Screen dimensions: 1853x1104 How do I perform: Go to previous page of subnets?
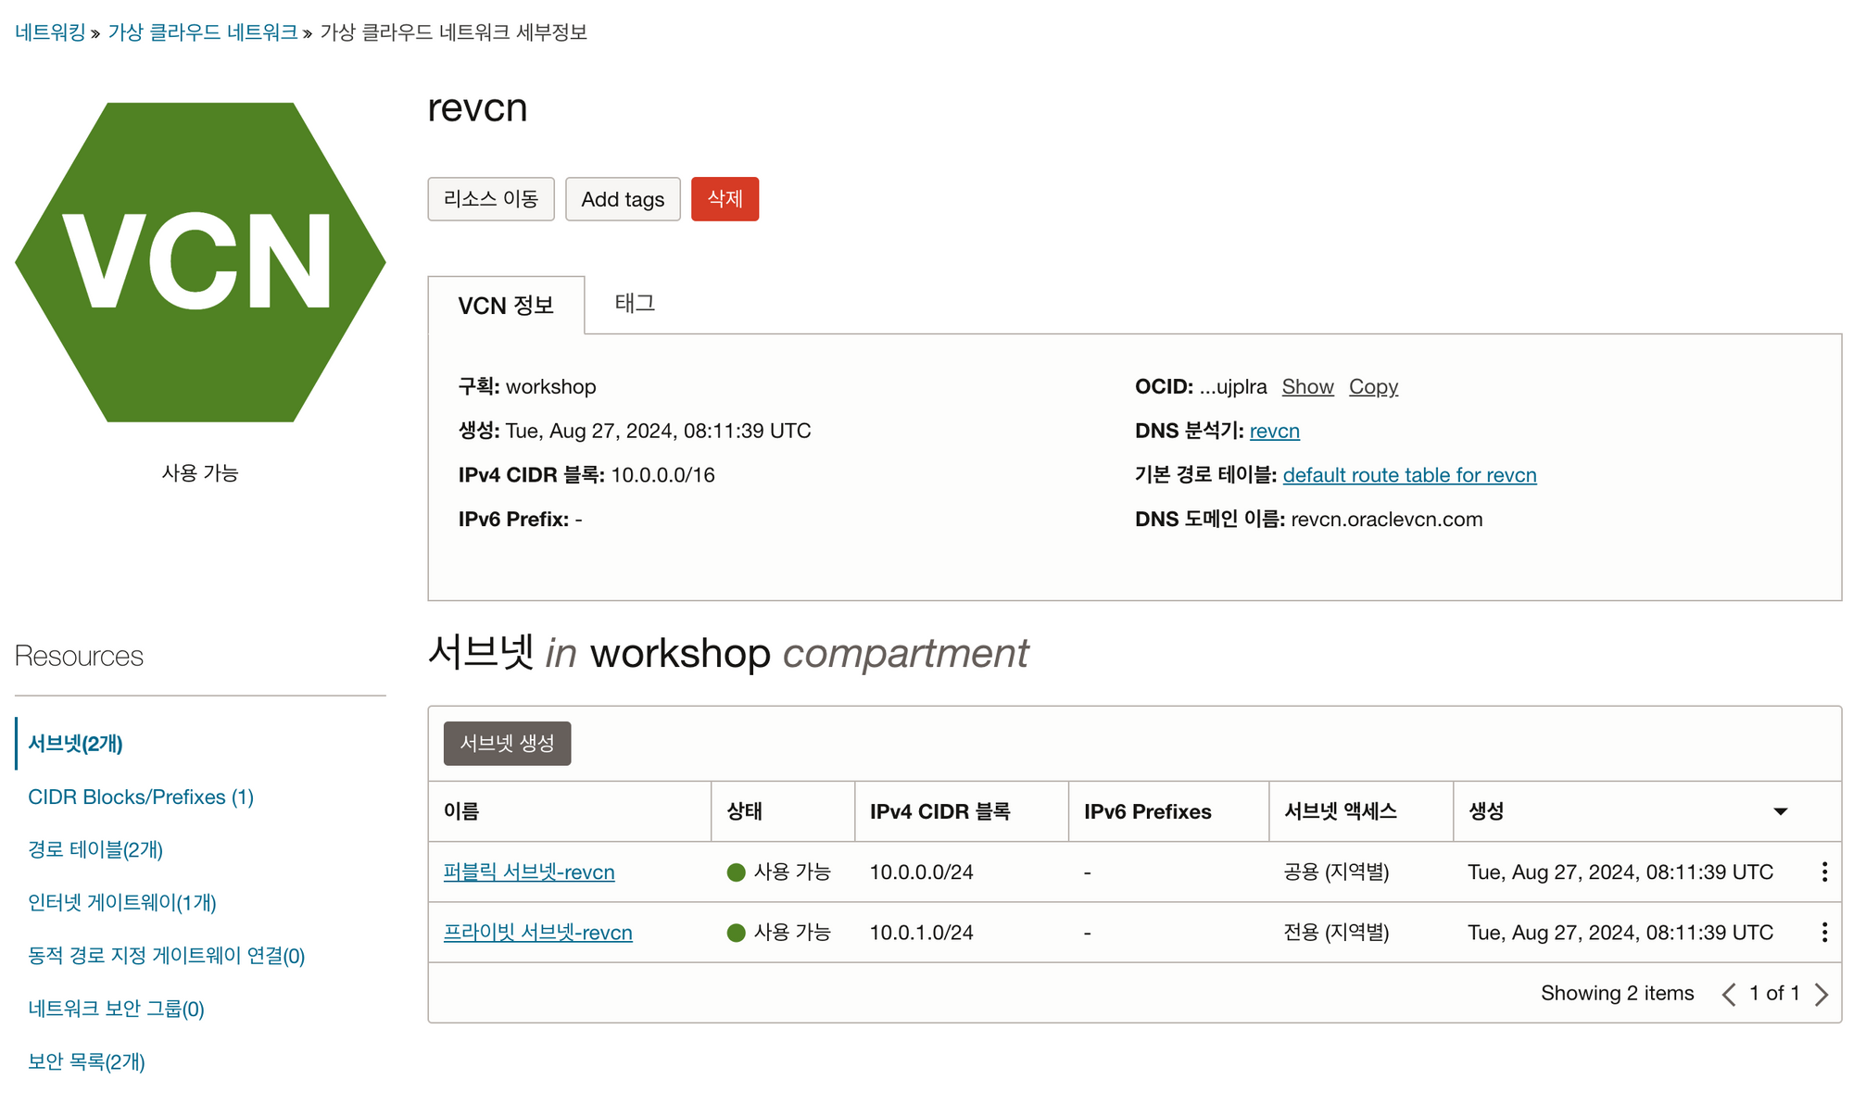pos(1728,994)
